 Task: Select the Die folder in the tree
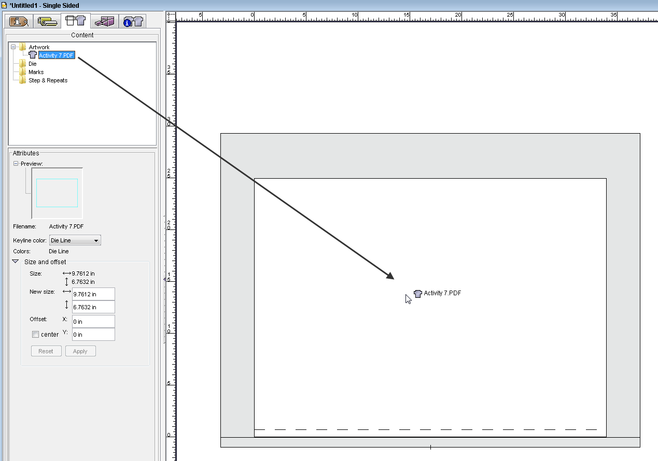[x=33, y=64]
